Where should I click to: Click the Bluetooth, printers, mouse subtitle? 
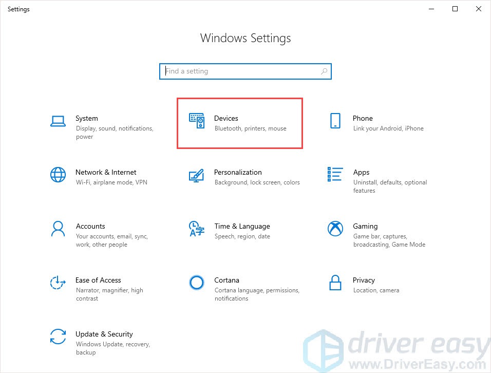[250, 128]
